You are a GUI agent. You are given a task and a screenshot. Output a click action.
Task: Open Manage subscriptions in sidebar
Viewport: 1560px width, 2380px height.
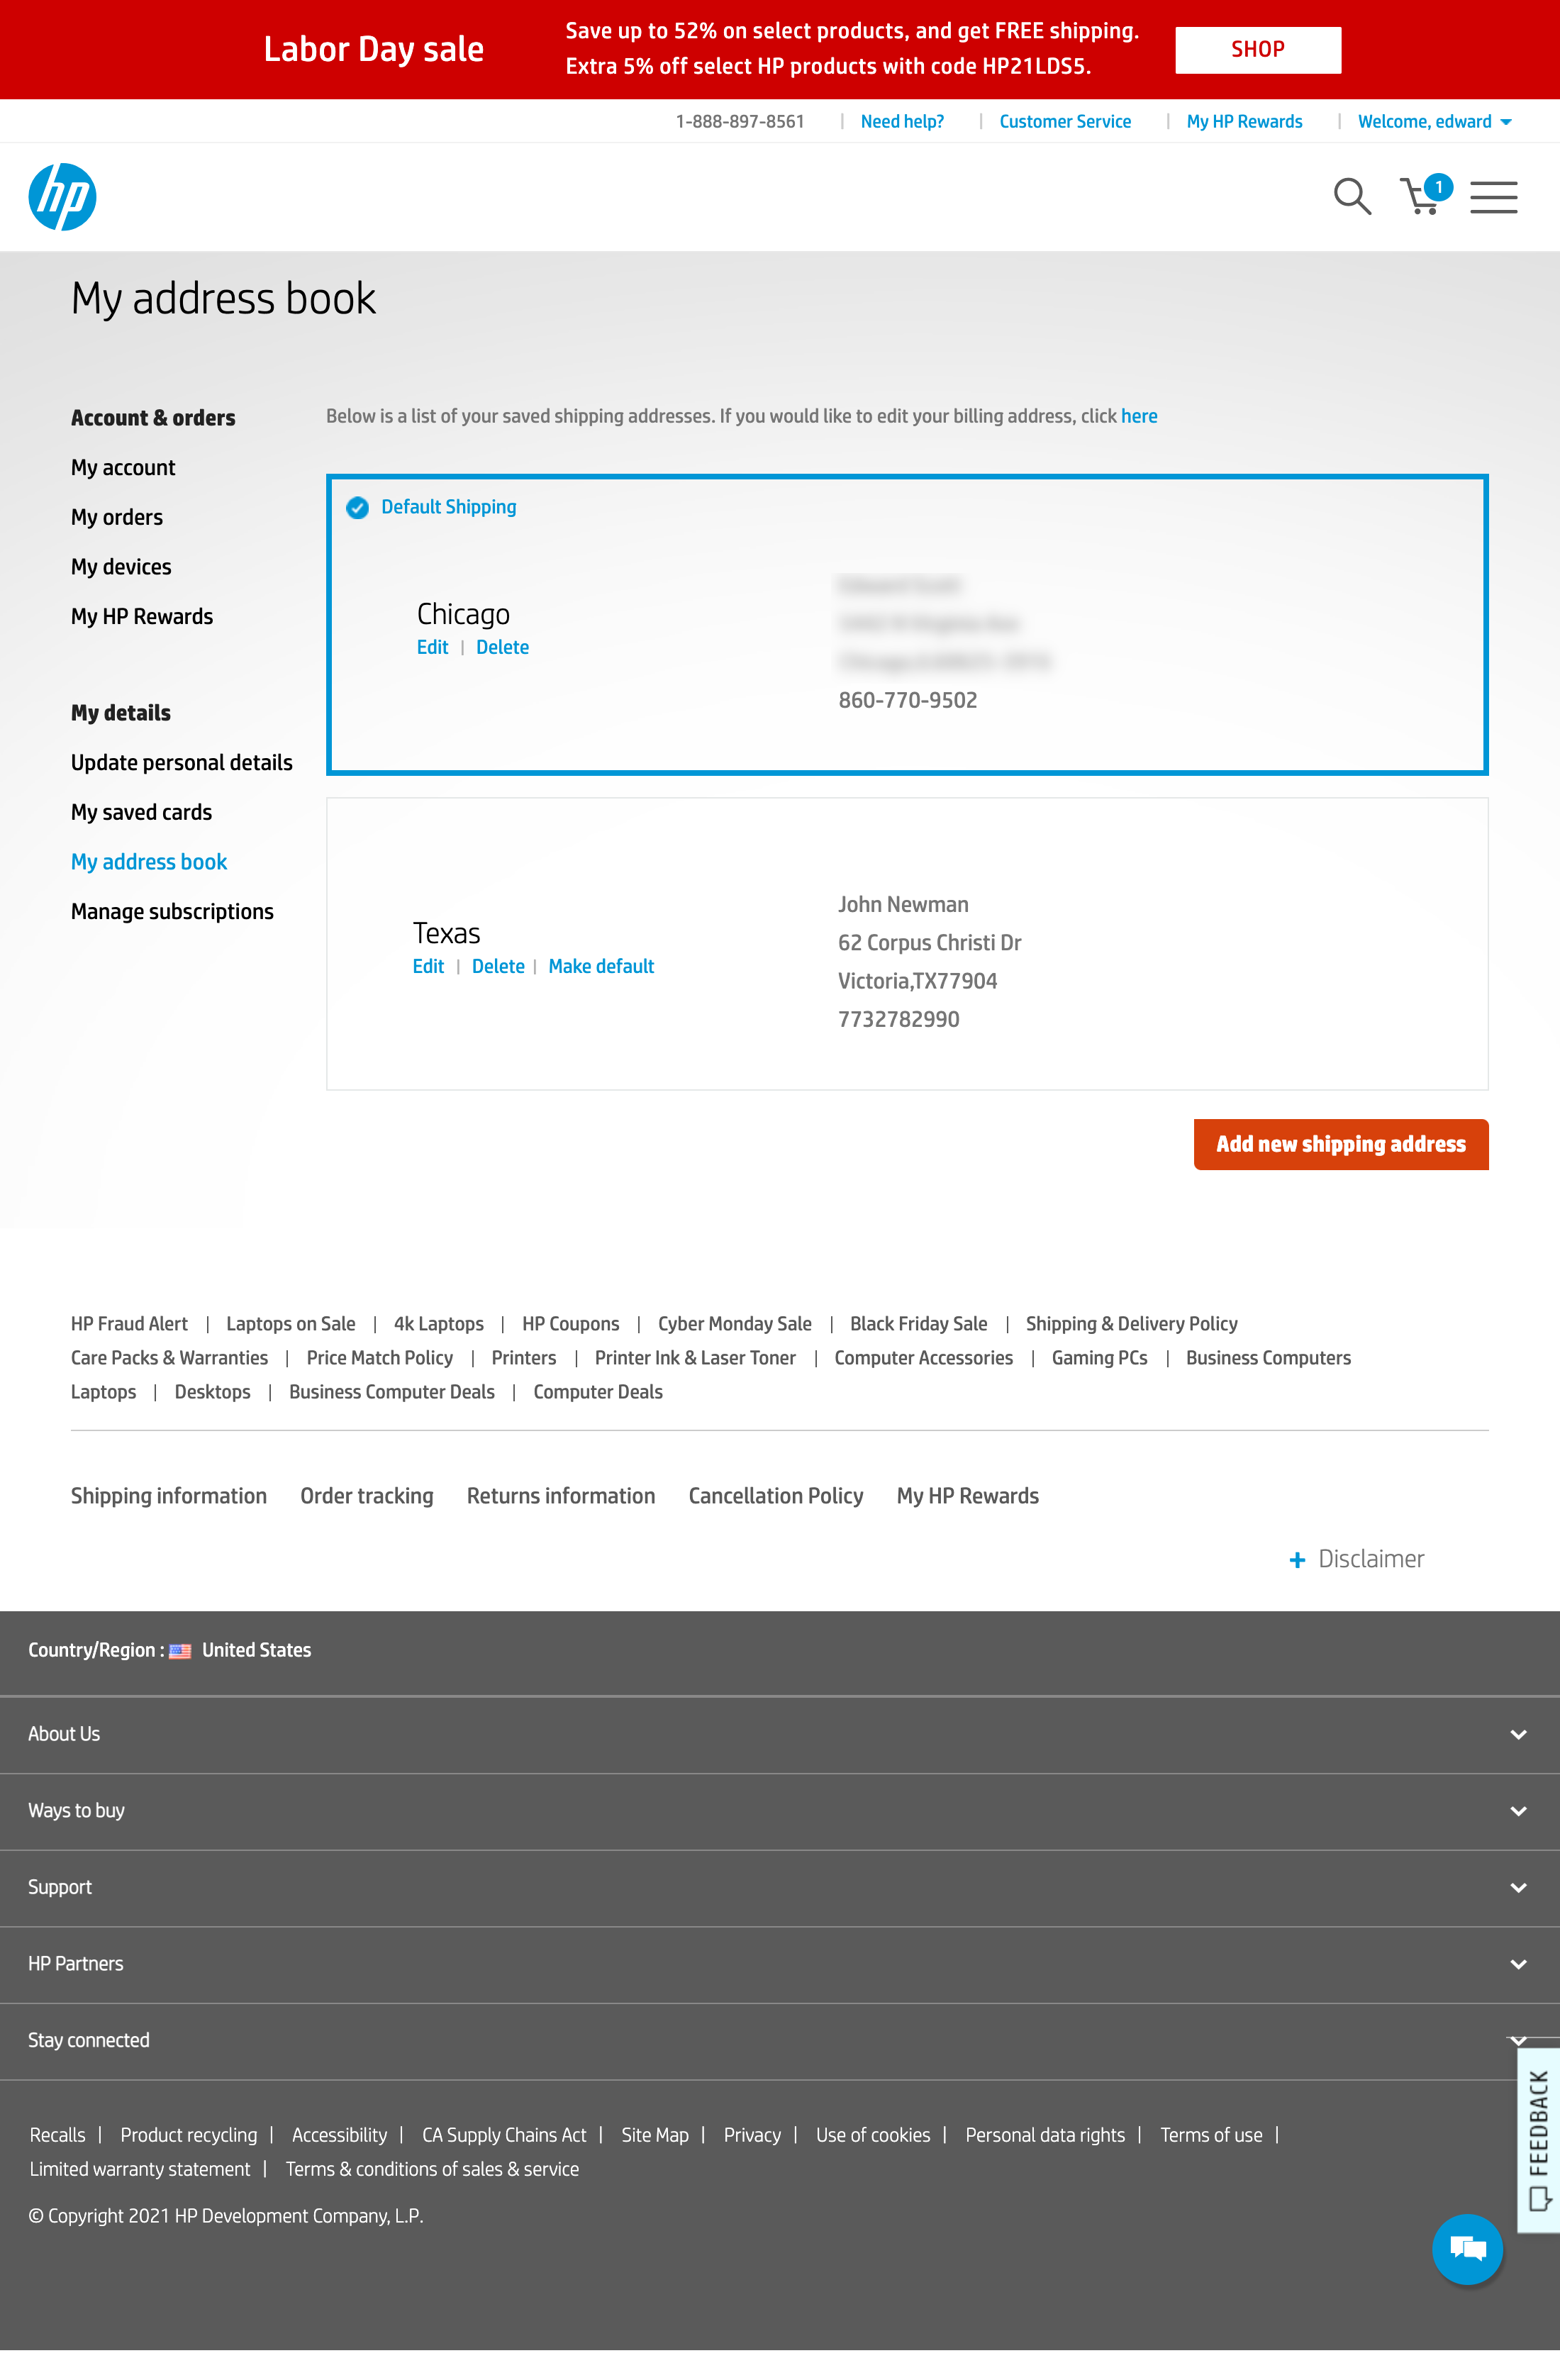(172, 912)
